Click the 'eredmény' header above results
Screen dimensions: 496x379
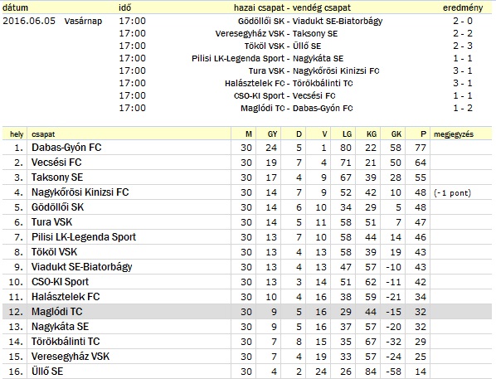tap(463, 8)
